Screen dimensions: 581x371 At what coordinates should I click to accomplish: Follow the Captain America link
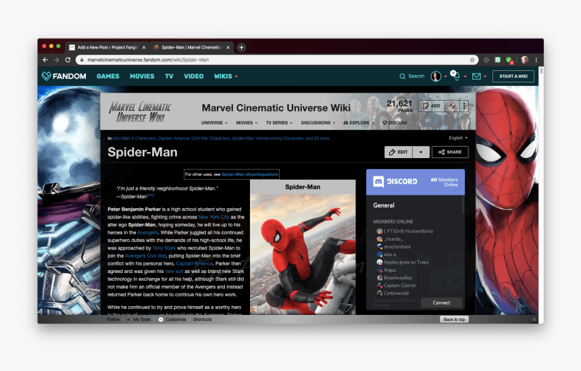[x=195, y=264]
